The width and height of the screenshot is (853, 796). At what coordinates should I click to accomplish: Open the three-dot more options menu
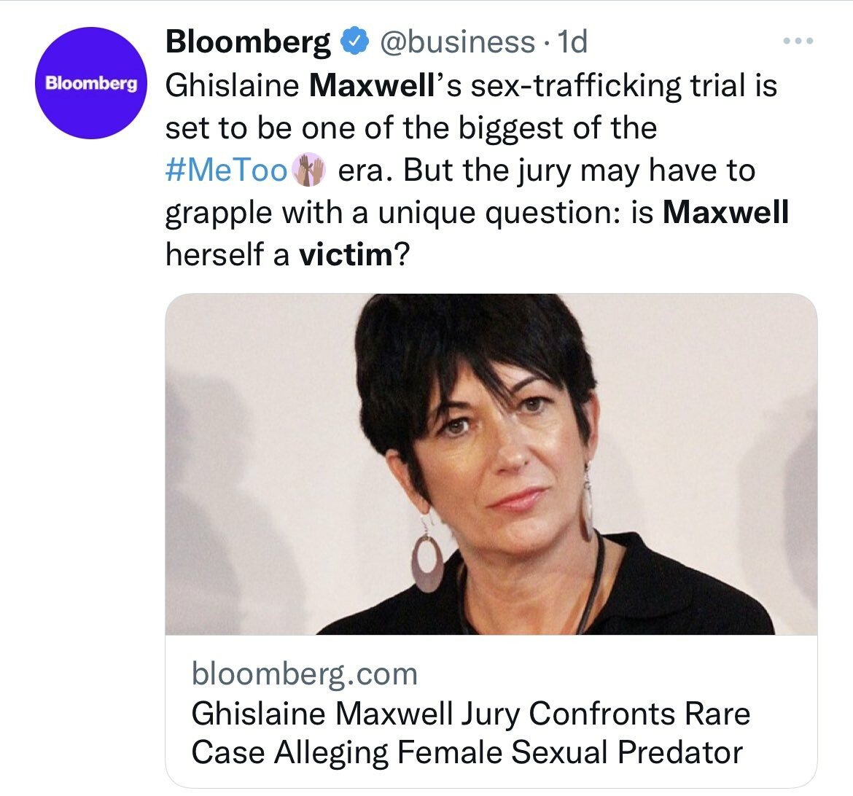797,42
